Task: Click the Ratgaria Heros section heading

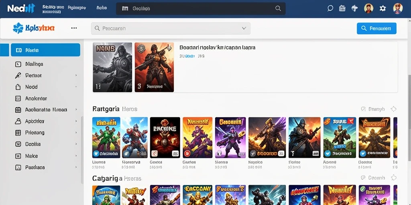Action: point(115,109)
